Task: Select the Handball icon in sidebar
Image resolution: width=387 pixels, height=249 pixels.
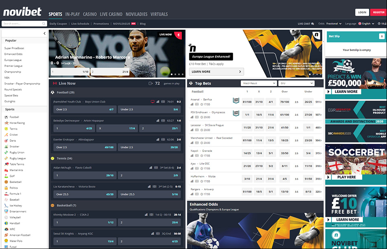Action: 6,223
